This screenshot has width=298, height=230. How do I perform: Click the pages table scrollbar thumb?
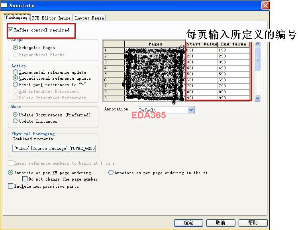coord(257,59)
